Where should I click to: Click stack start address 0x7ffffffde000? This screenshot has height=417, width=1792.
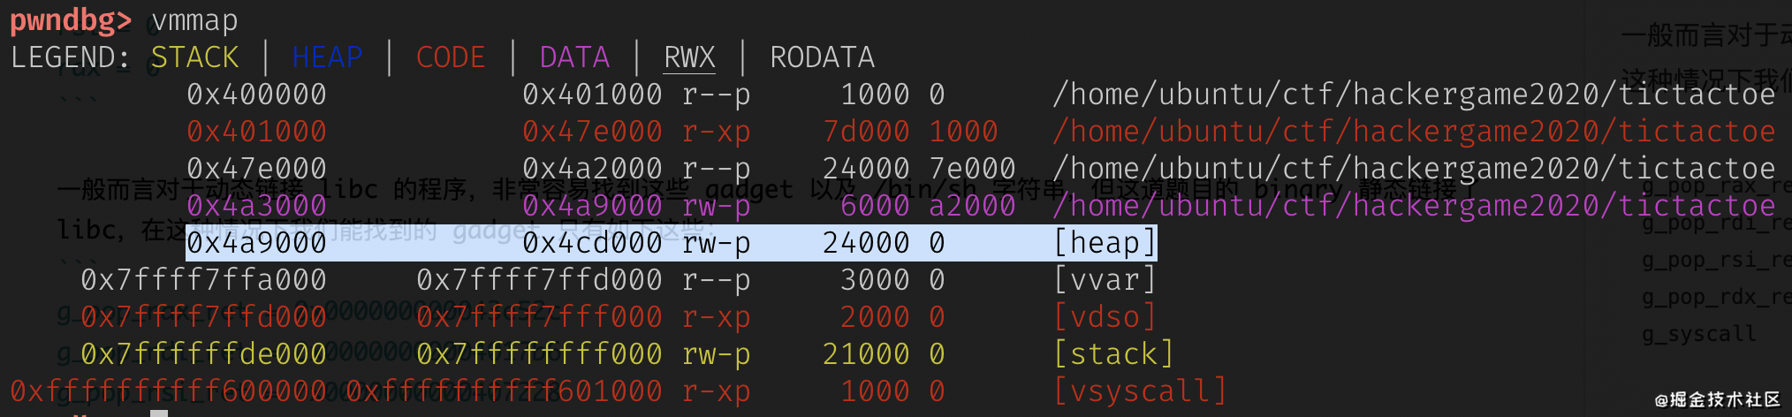(203, 354)
